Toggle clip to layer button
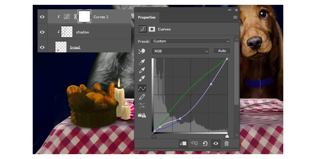The height and width of the screenshot is (159, 316). click(183, 143)
